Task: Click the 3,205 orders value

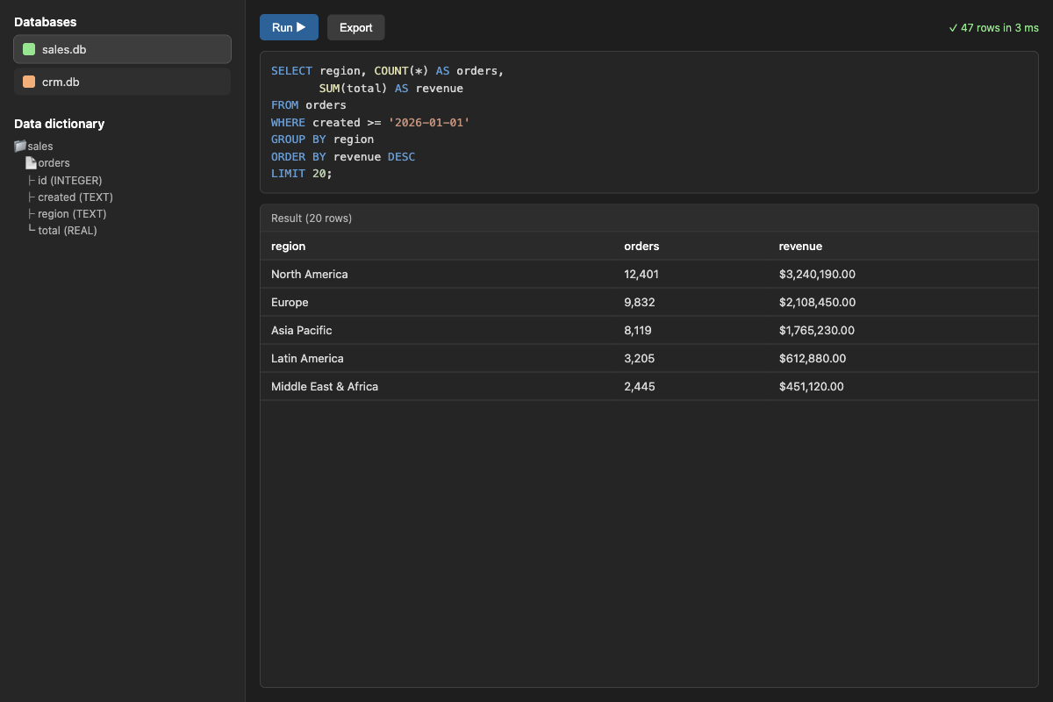Action: click(x=640, y=358)
